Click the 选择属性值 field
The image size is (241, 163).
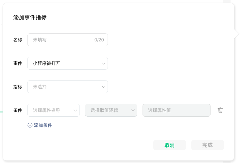click(177, 110)
